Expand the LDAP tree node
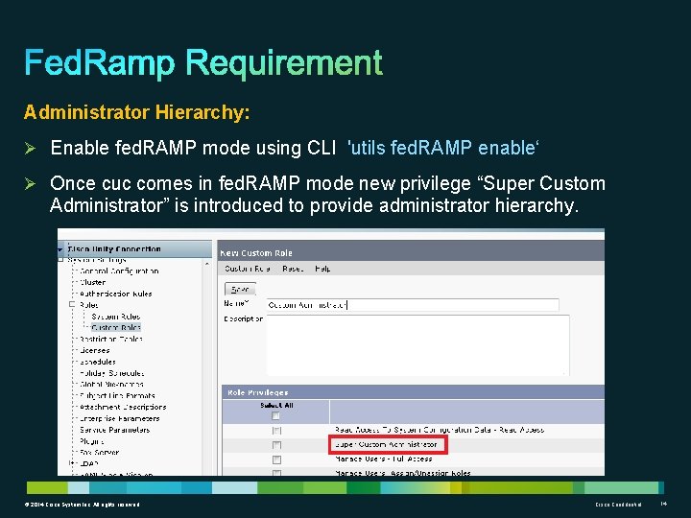 tap(72, 463)
